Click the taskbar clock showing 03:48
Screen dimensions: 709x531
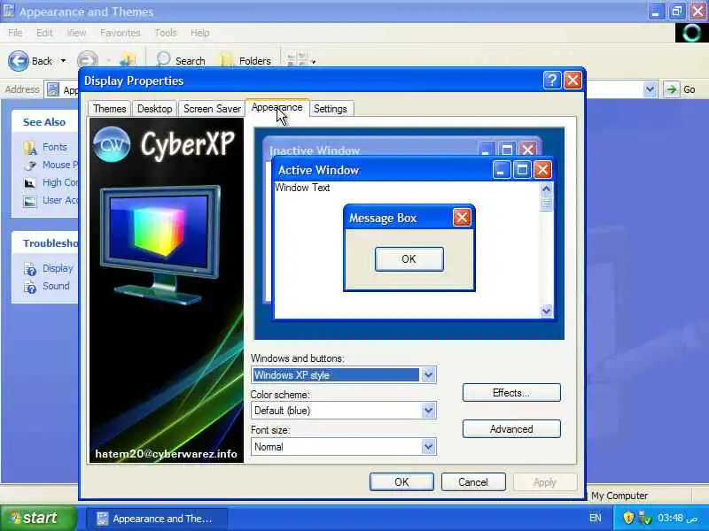[x=677, y=518]
